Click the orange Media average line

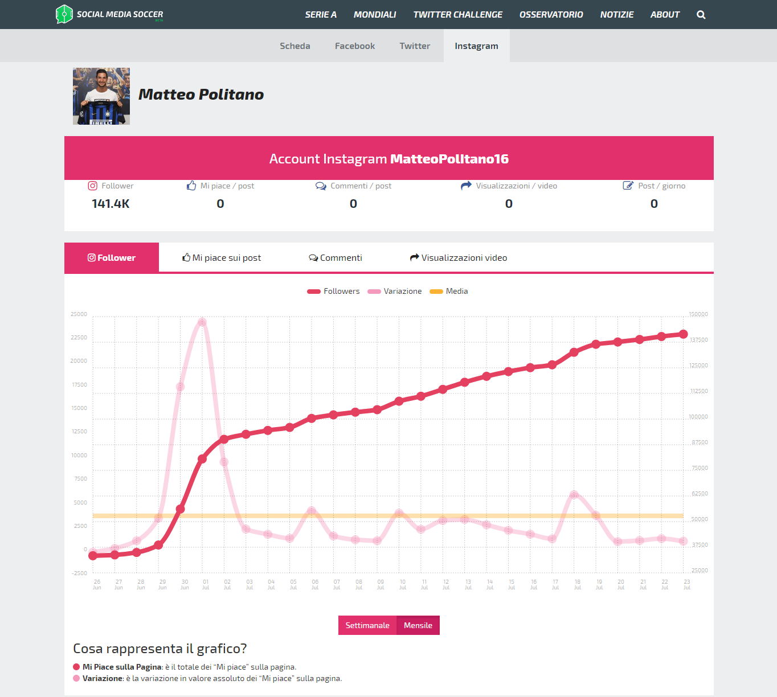click(388, 516)
